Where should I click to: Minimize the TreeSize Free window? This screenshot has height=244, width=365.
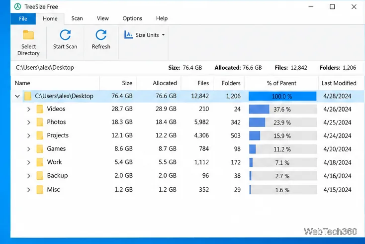[x=311, y=7]
